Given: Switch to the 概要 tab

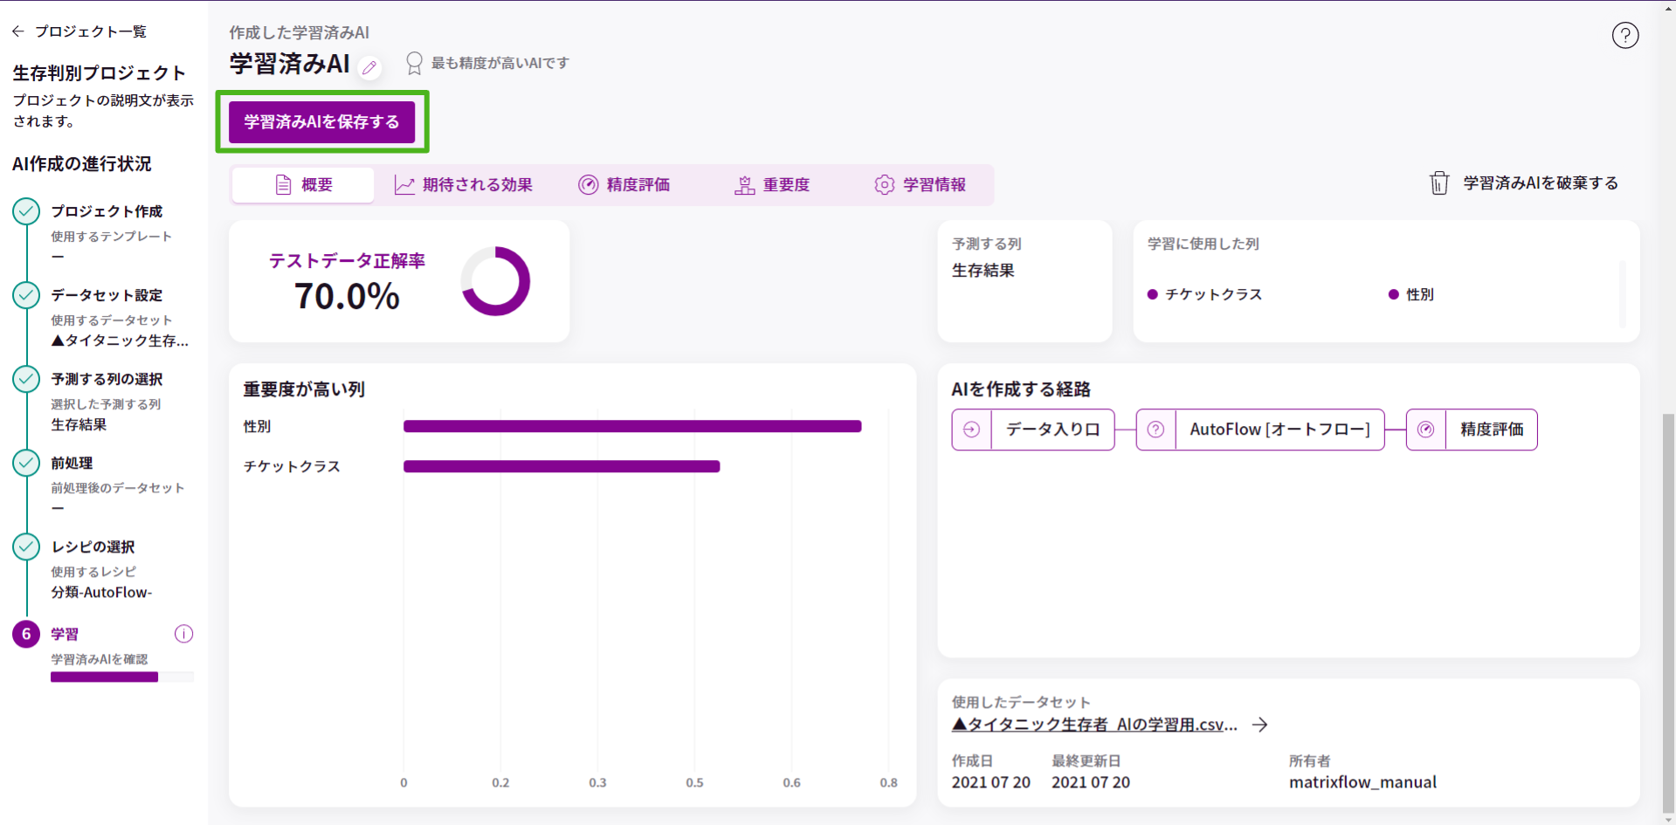Looking at the screenshot, I should point(303,185).
